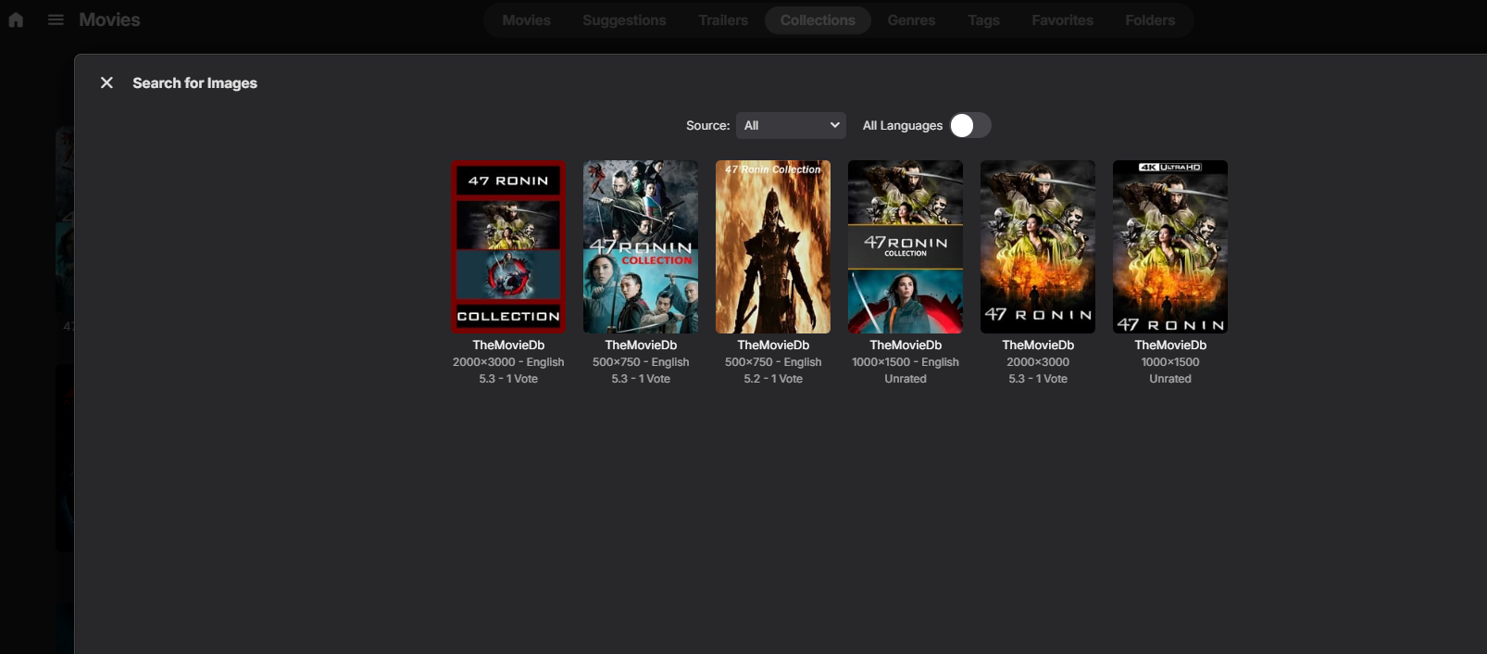Click the Movies page title
The height and width of the screenshot is (654, 1487).
109,19
